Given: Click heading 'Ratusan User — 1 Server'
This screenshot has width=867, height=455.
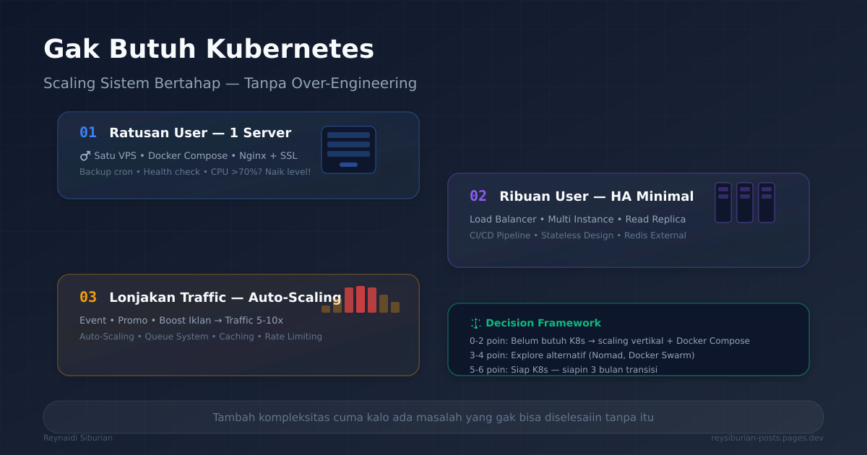Looking at the screenshot, I should click(x=200, y=133).
